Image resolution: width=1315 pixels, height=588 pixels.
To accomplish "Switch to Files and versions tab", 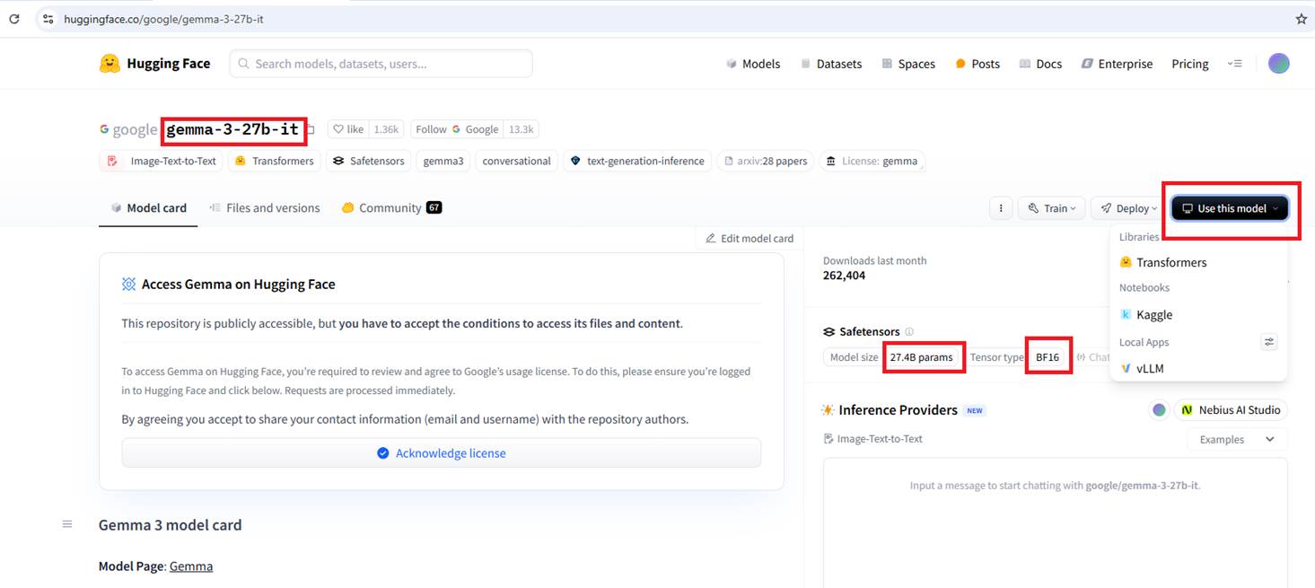I will point(264,207).
